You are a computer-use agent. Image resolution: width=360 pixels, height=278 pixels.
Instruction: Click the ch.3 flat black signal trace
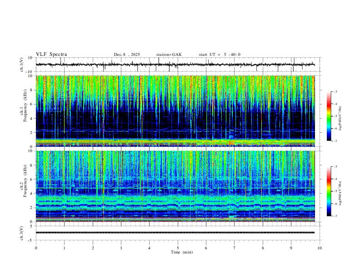175,233
